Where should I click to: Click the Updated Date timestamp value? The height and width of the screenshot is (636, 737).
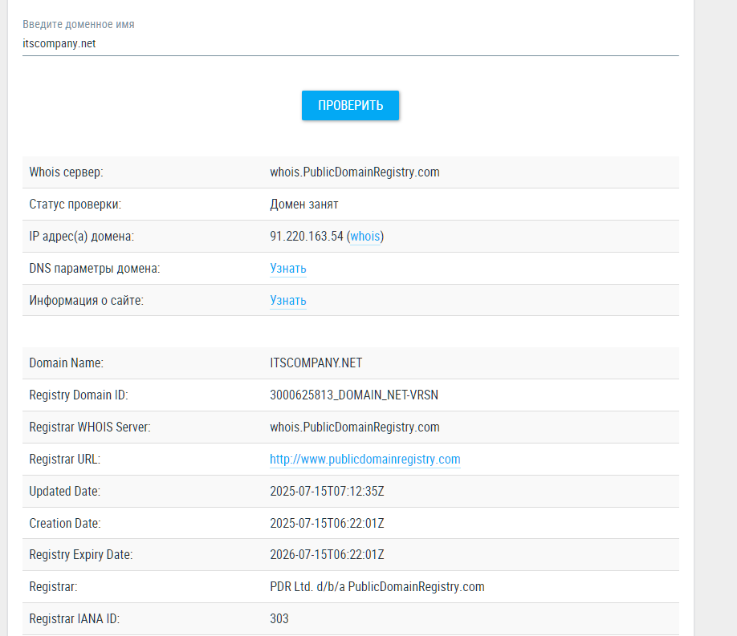click(x=332, y=492)
